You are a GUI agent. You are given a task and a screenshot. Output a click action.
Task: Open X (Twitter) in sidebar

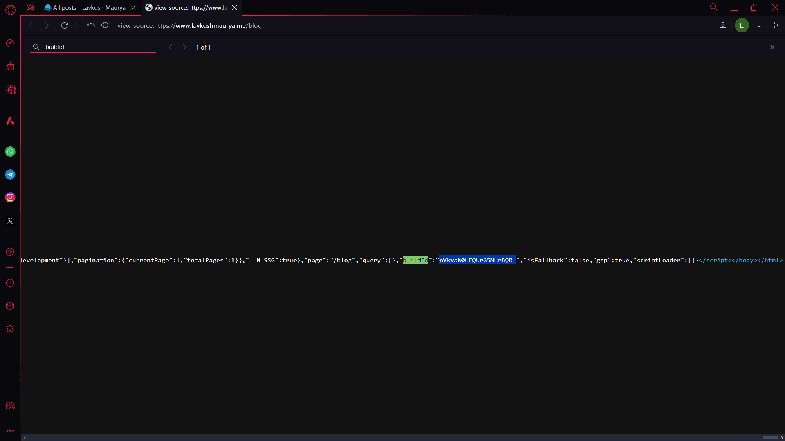[10, 221]
